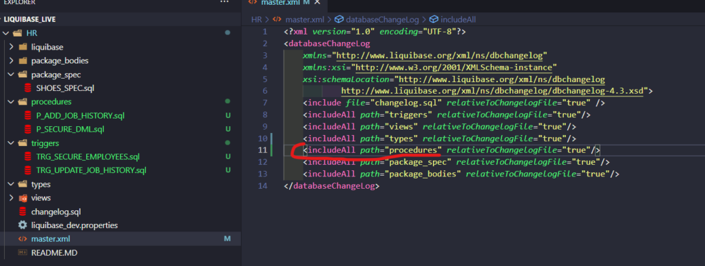Screen dimensions: 705x266
Task: Switch to the master.xml tab
Action: 281,3
